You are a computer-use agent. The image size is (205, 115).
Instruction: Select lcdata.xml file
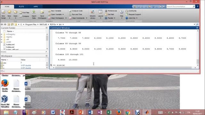coord(10,45)
